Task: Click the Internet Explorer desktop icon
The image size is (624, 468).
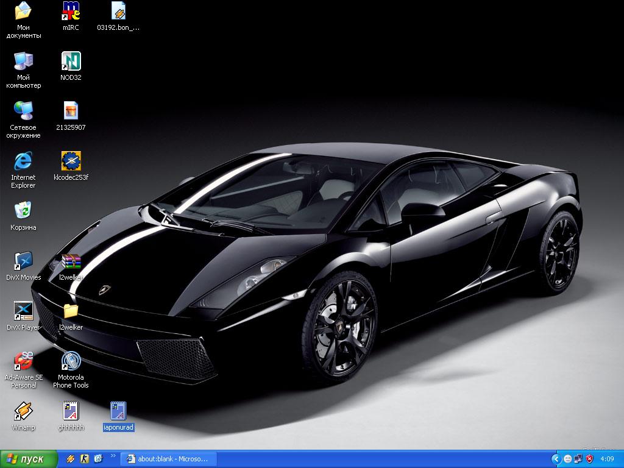Action: tap(23, 161)
